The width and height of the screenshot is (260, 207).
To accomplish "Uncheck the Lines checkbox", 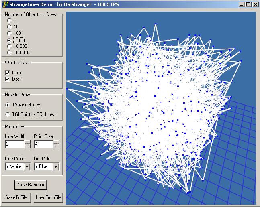I will click(x=7, y=73).
